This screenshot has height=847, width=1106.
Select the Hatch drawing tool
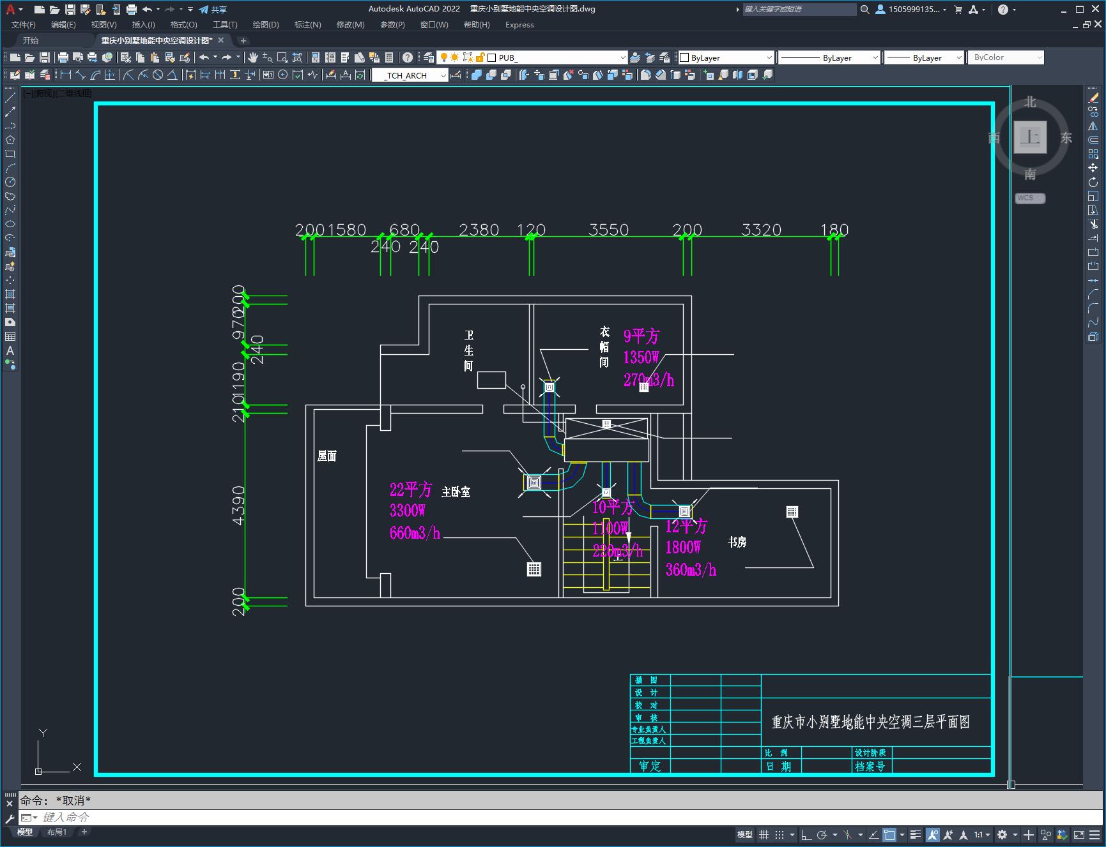10,294
